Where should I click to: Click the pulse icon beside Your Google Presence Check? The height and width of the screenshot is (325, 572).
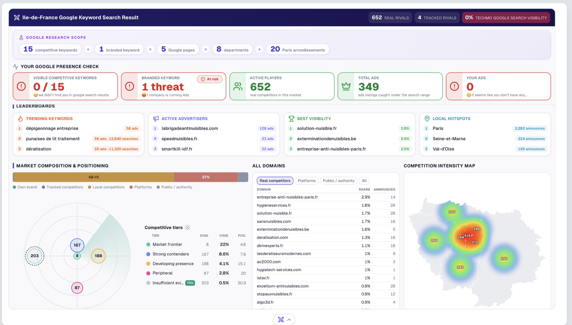point(16,66)
